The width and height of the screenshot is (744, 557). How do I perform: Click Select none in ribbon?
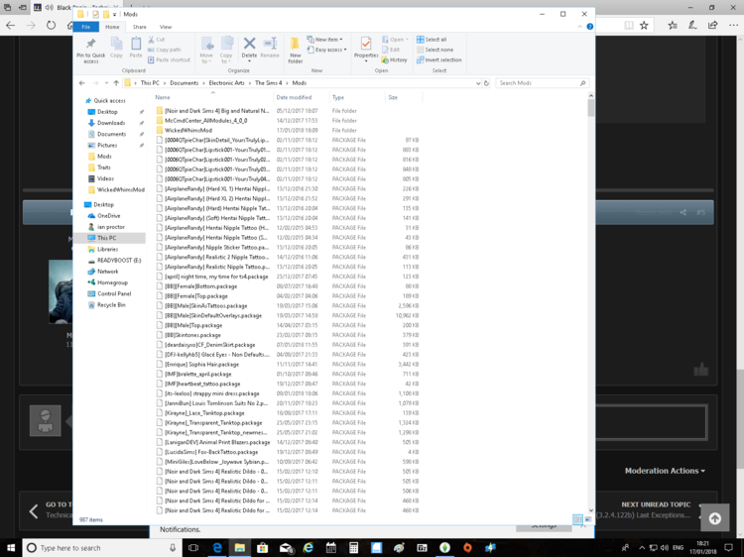(434, 50)
